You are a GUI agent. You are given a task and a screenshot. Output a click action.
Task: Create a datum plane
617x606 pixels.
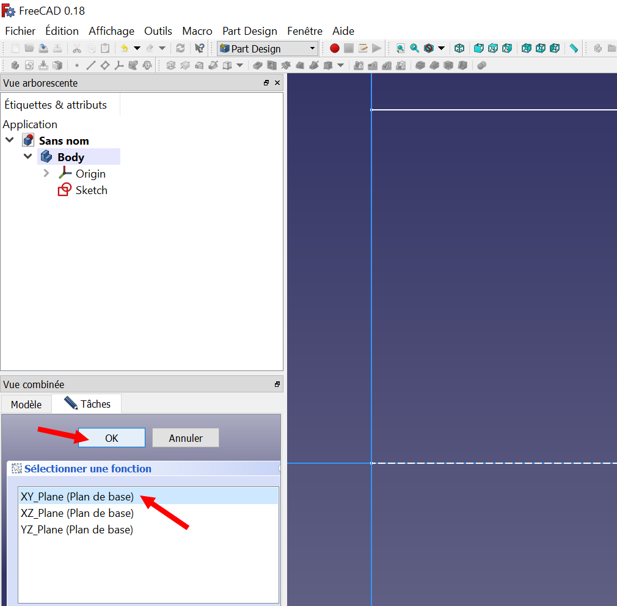pyautogui.click(x=105, y=65)
